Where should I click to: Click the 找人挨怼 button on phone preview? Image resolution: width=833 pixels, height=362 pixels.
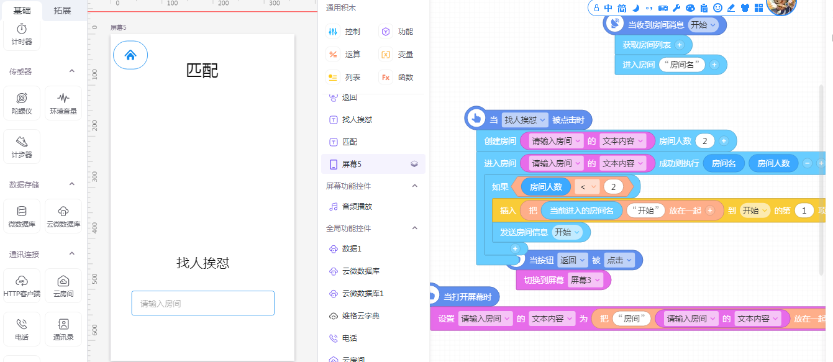coord(203,263)
